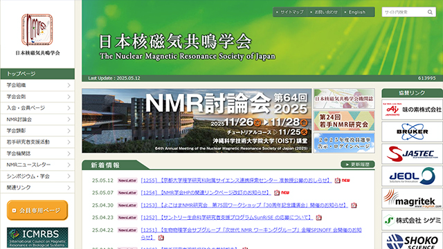443x249 pixels.
Task: Open the SHOKO Science sponsor logo
Action: (x=413, y=241)
